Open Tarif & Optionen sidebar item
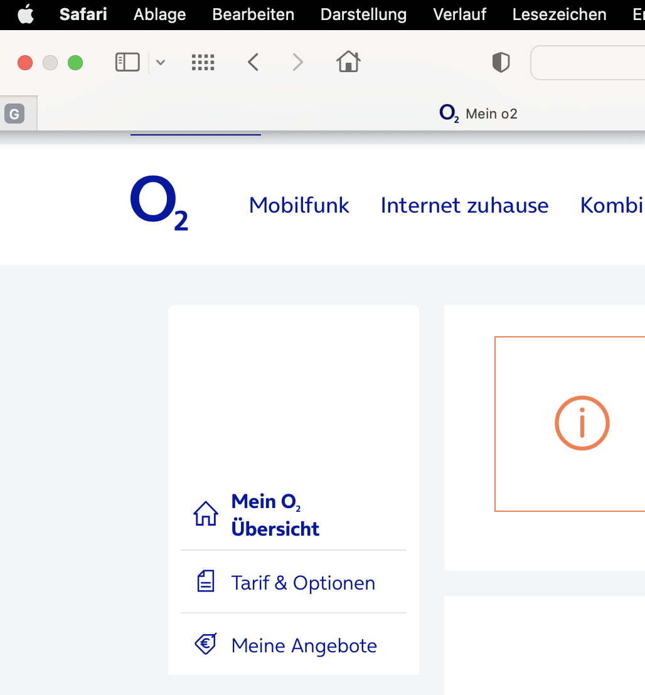This screenshot has height=695, width=645. 303,583
